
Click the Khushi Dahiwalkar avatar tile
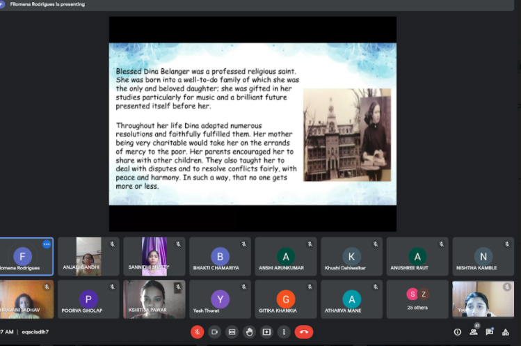(351, 256)
